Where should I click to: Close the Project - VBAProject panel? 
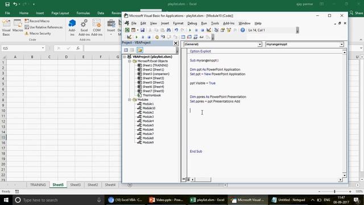point(176,43)
